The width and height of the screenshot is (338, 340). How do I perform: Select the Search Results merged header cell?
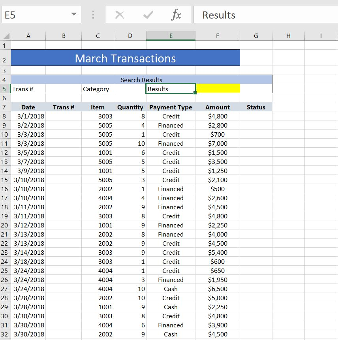[x=141, y=80]
